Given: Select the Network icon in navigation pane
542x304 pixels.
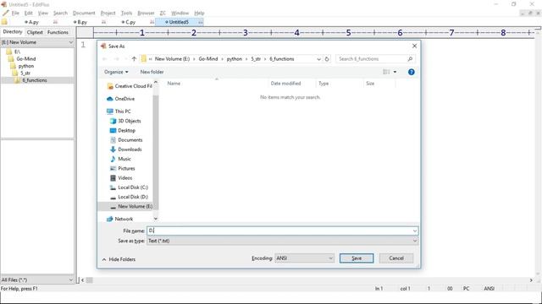Looking at the screenshot, I should click(x=110, y=219).
